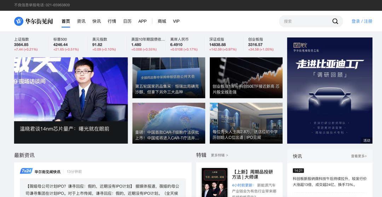This screenshot has width=382, height=197.
Task: Open the 走进比亚迪工厂 调研回顾 banner
Action: [330, 90]
